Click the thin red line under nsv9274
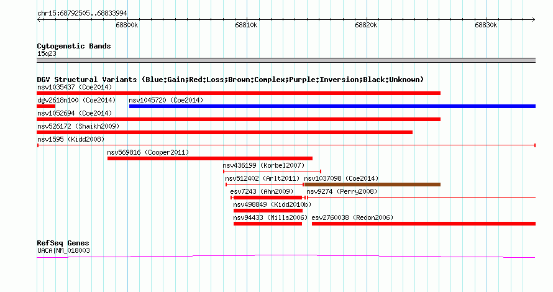553x292 pixels. click(x=421, y=198)
